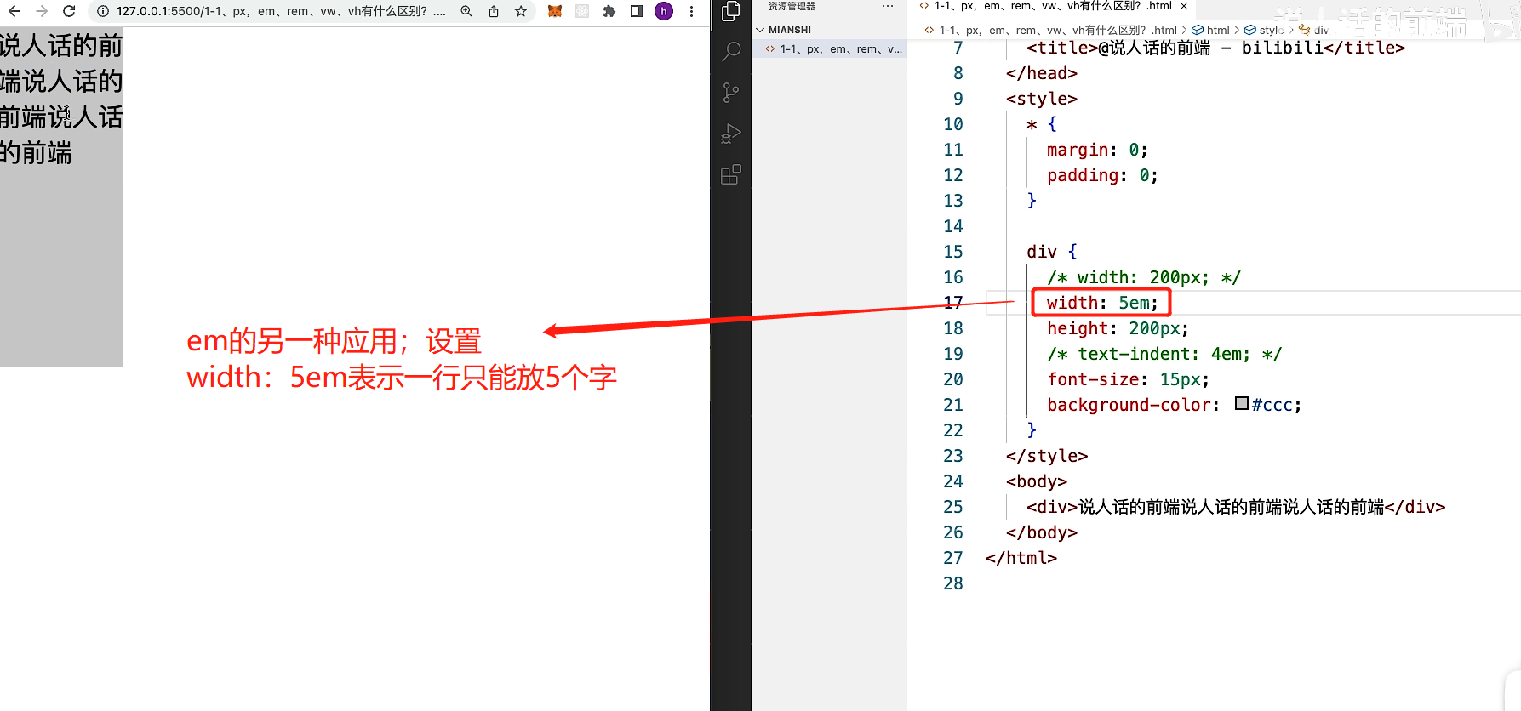Open the explorer panel more actions menu
This screenshot has height=711, width=1521.
[x=888, y=6]
